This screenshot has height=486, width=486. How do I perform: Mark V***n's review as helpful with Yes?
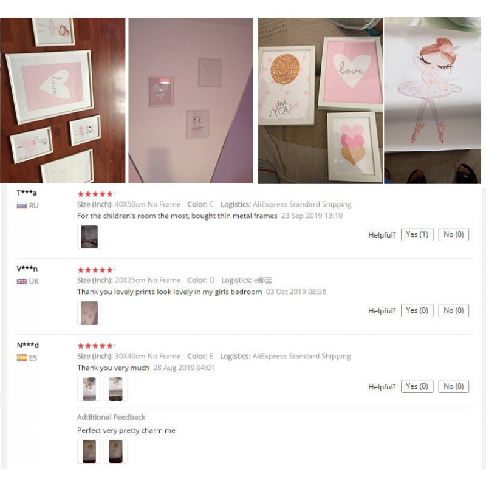(417, 310)
